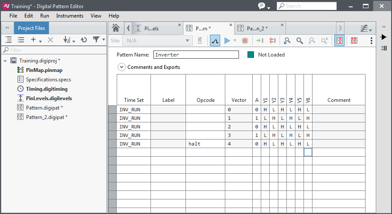Select the halt opcode cell
Image resolution: width=392 pixels, height=214 pixels.
(205, 144)
